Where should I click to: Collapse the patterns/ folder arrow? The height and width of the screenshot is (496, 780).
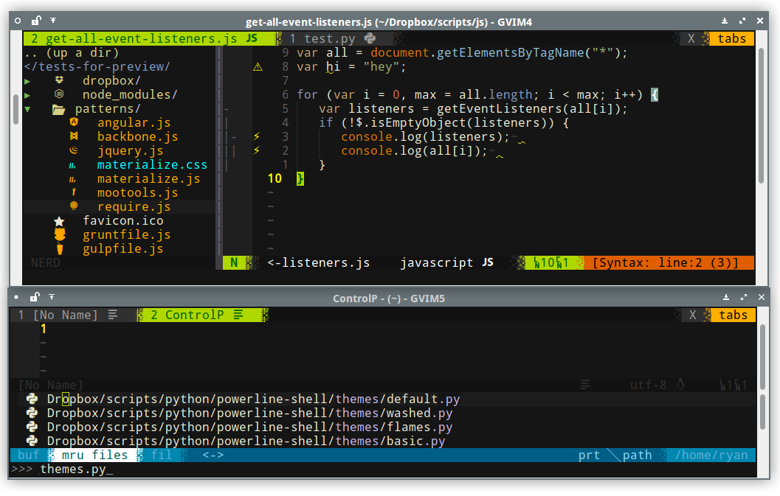(x=27, y=109)
